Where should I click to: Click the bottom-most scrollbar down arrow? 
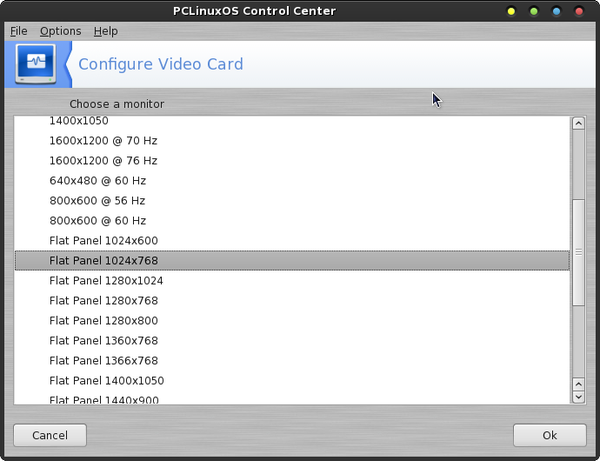[x=578, y=397]
